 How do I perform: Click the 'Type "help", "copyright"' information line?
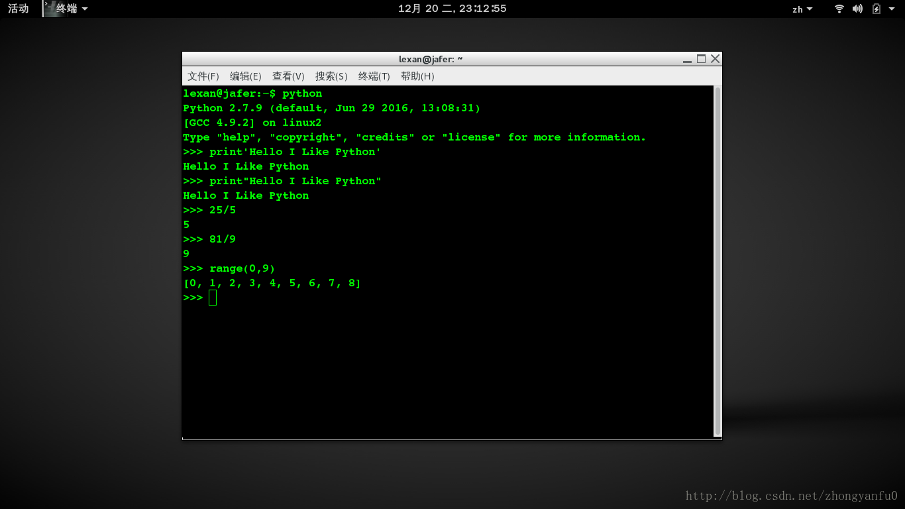(x=415, y=137)
